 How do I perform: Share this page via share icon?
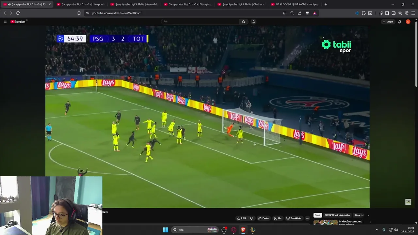pos(299,13)
